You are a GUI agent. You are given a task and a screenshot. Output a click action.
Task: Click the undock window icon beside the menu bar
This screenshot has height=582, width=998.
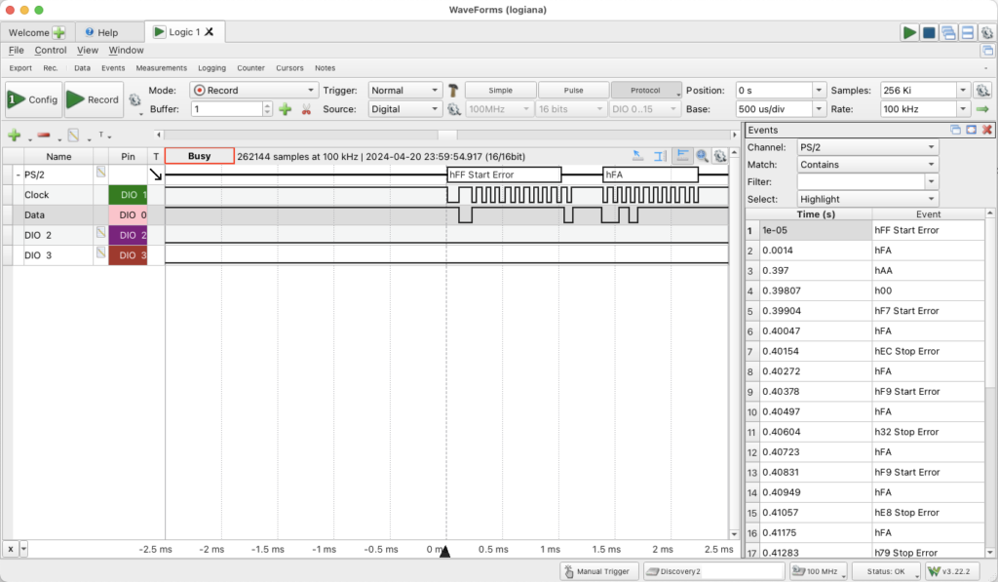pos(987,51)
